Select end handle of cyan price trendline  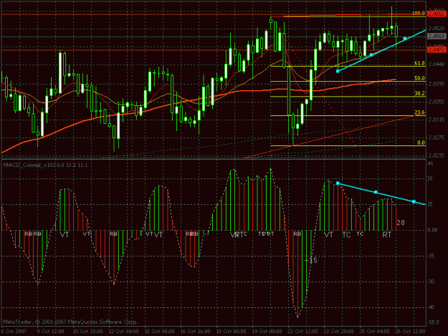405,38
